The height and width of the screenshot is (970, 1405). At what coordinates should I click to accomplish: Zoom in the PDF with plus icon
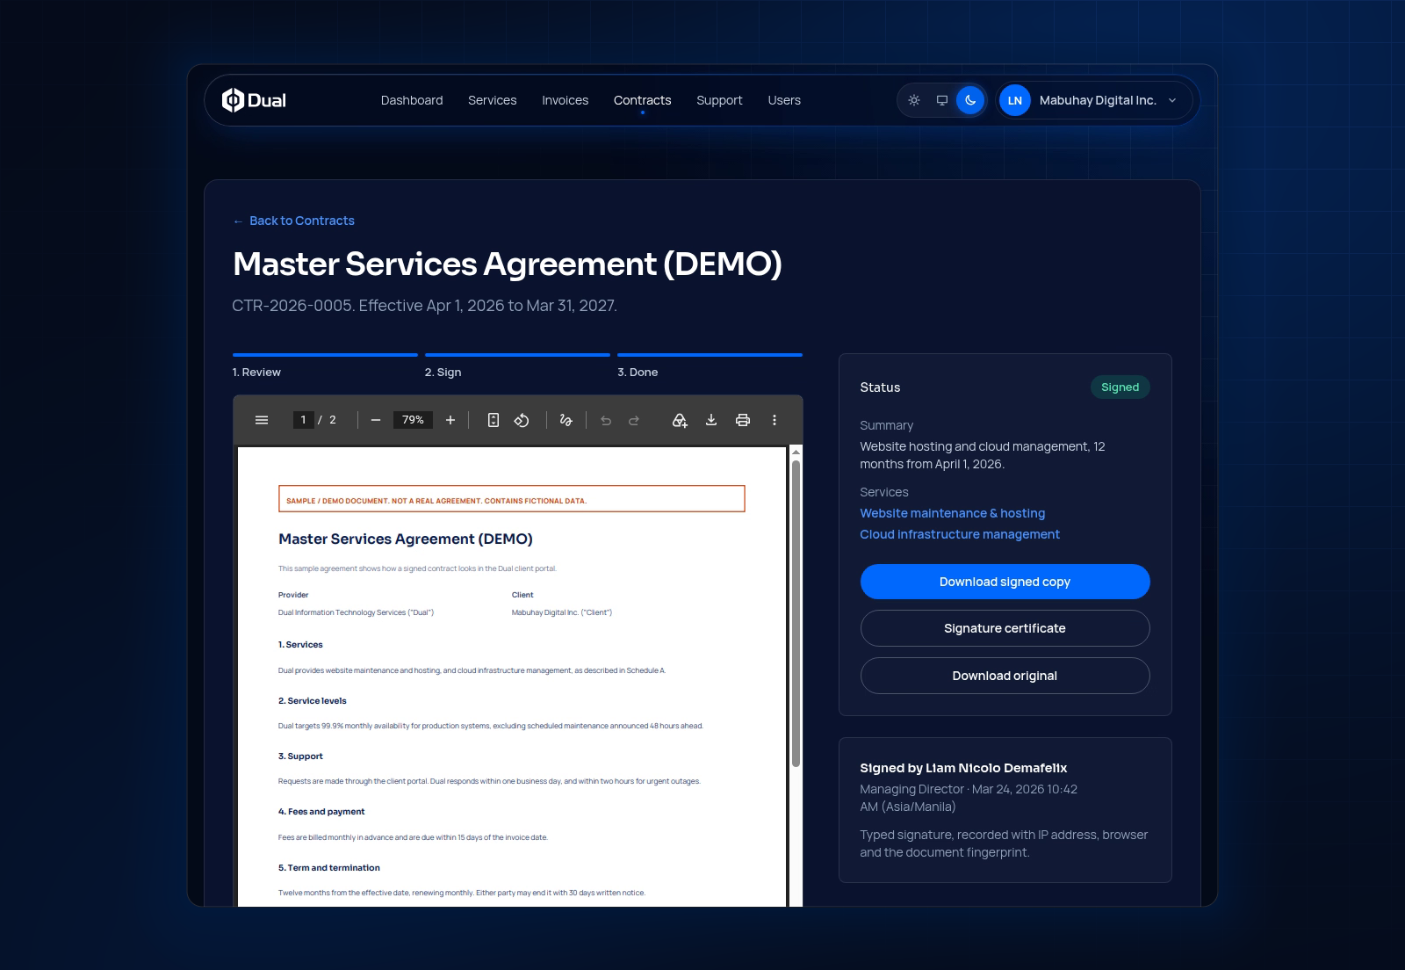pos(450,420)
